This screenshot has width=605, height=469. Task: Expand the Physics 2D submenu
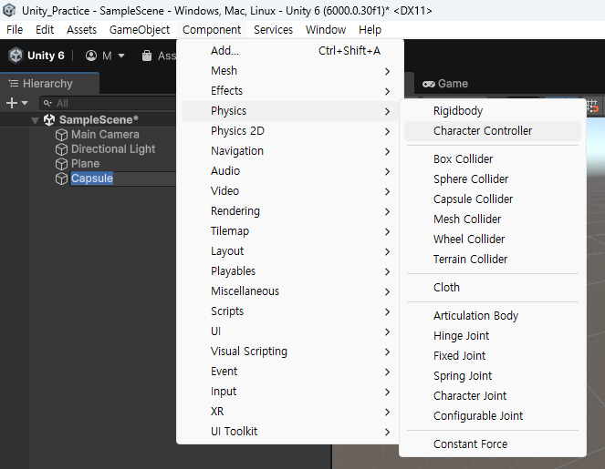(290, 131)
